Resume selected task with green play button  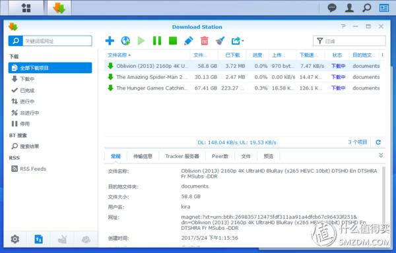coord(141,41)
